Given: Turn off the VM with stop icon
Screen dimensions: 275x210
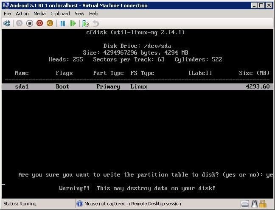Looking at the screenshot, I should point(30,23).
